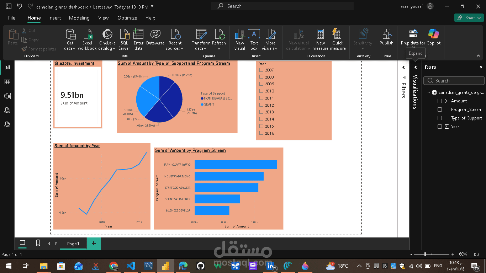Launch Transform data editor
The width and height of the screenshot is (486, 273).
pyautogui.click(x=201, y=39)
